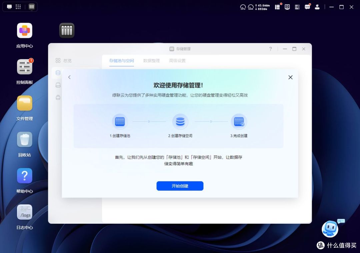
Task: Go back with the dialog left chevron
Action: tap(69, 77)
